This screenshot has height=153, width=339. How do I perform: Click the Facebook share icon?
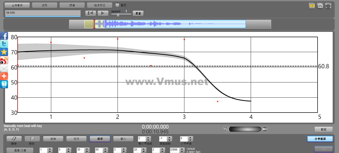[4, 36]
